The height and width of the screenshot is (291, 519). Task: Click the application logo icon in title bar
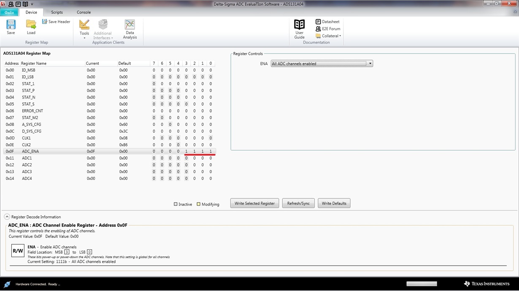pyautogui.click(x=3, y=4)
